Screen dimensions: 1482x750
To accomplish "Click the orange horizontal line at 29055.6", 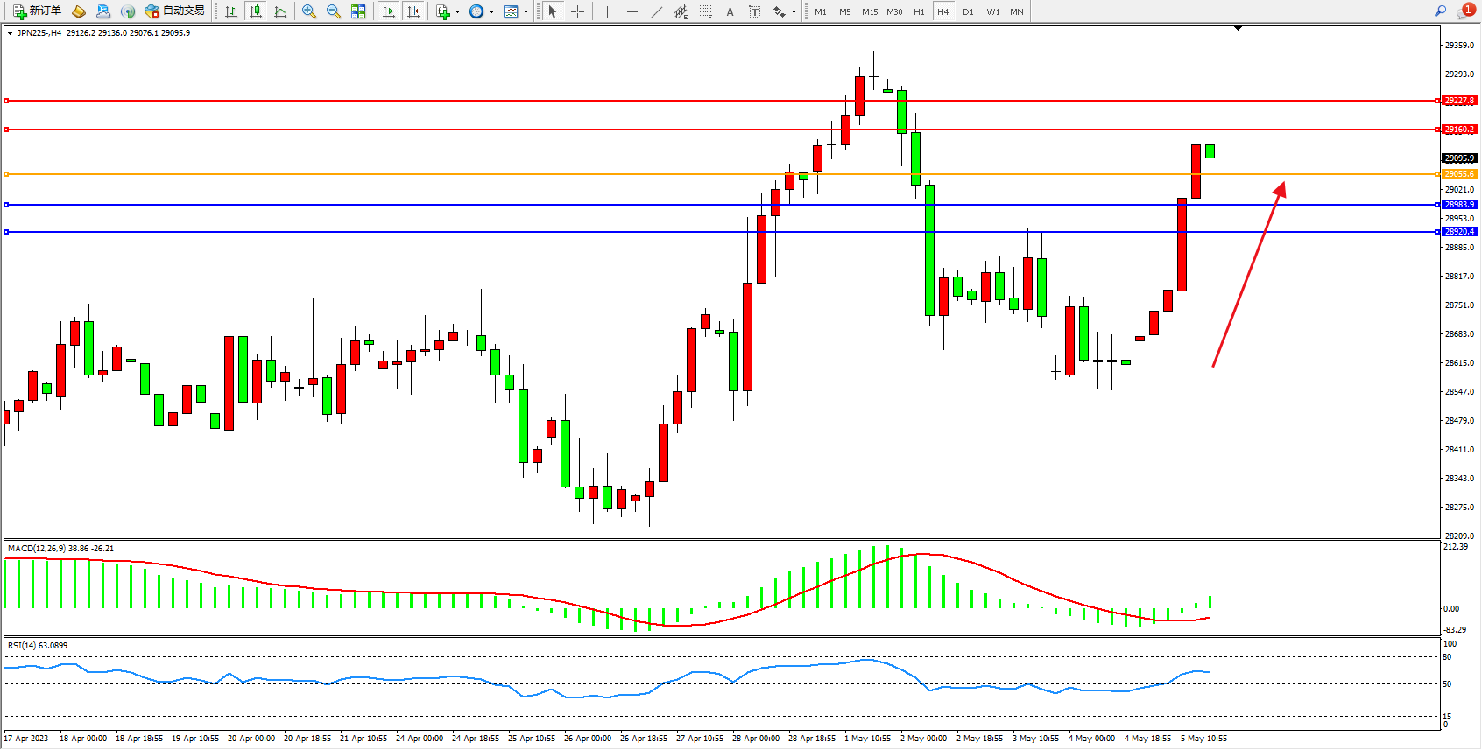I will 613,174.
